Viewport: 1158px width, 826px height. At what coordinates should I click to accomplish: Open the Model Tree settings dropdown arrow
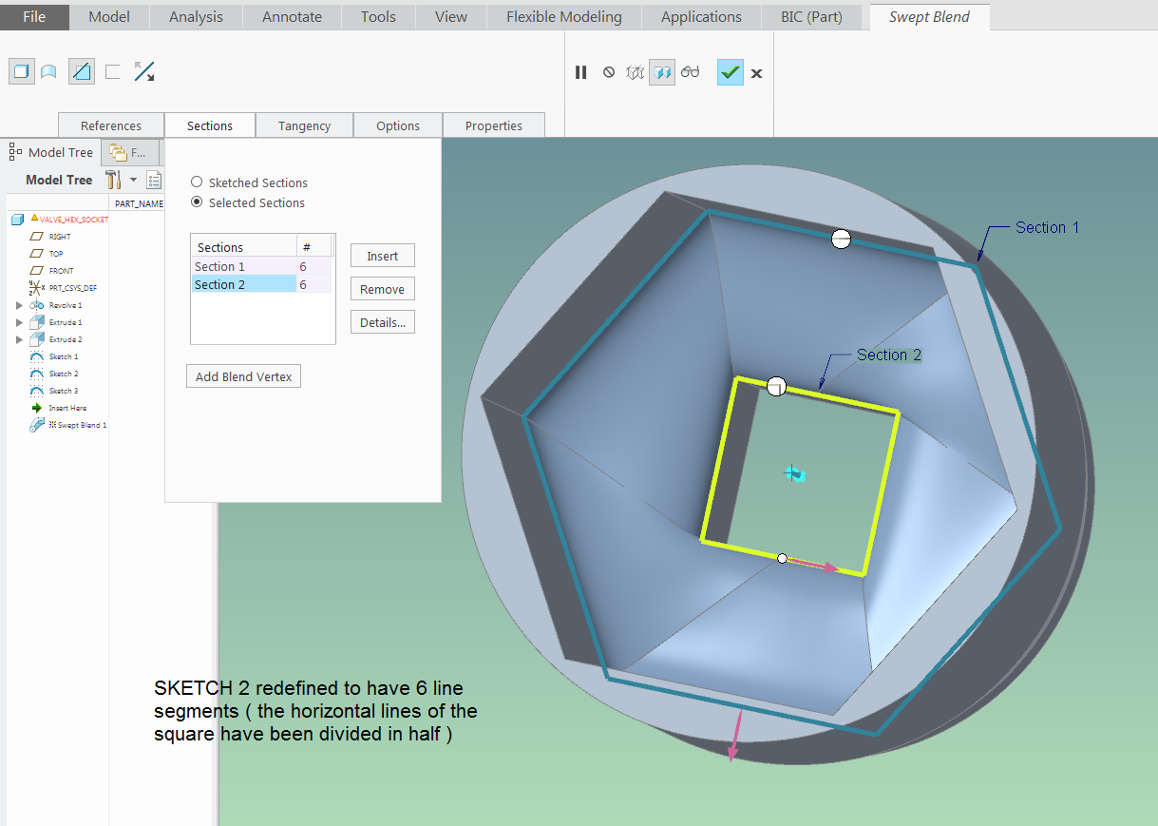coord(133,180)
